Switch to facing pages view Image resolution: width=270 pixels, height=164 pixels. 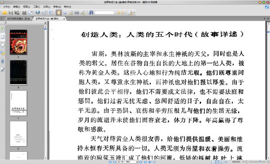[222, 162]
